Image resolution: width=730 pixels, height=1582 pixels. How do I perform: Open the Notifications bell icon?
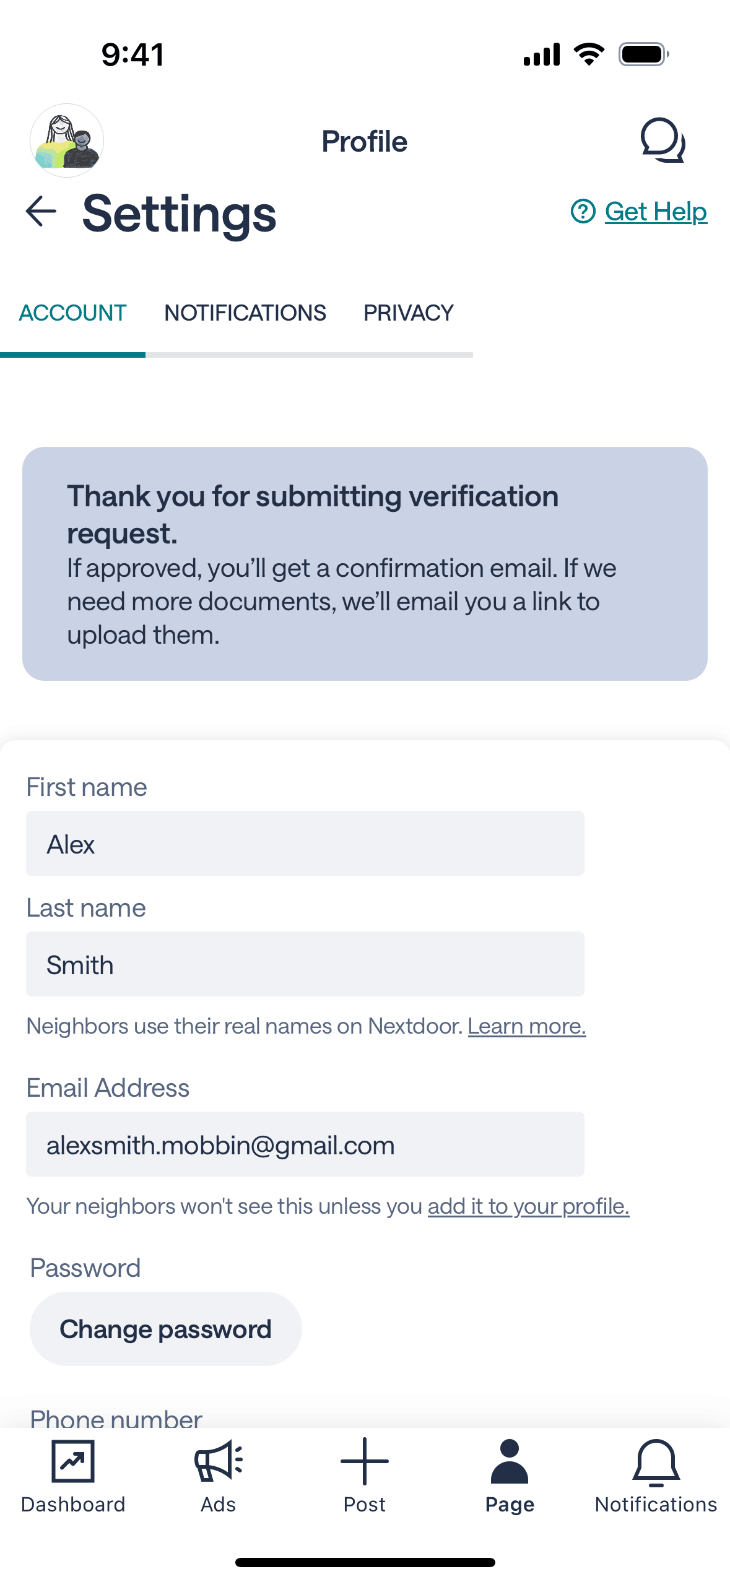coord(656,1461)
